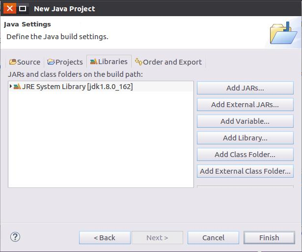The width and height of the screenshot is (302, 252).
Task: Click the wizard folder banner image
Action: [x=283, y=33]
